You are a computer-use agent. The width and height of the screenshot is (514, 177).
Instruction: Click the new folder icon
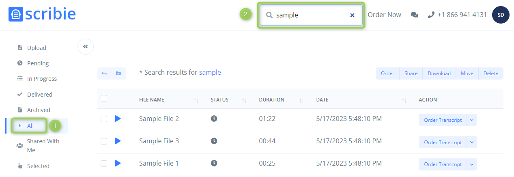(118, 73)
